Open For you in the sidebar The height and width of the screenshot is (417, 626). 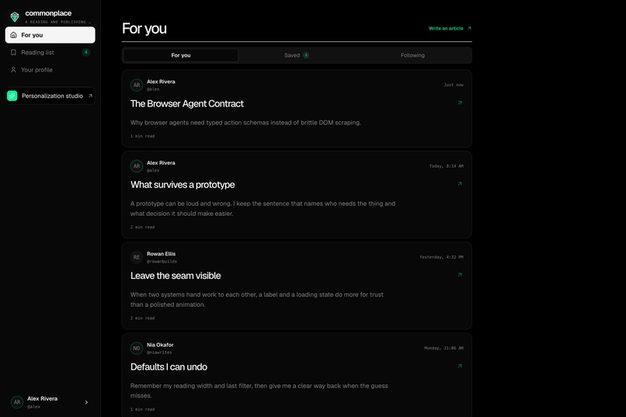50,35
